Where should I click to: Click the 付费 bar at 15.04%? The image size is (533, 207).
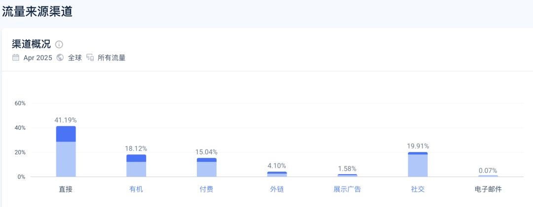[x=207, y=167]
